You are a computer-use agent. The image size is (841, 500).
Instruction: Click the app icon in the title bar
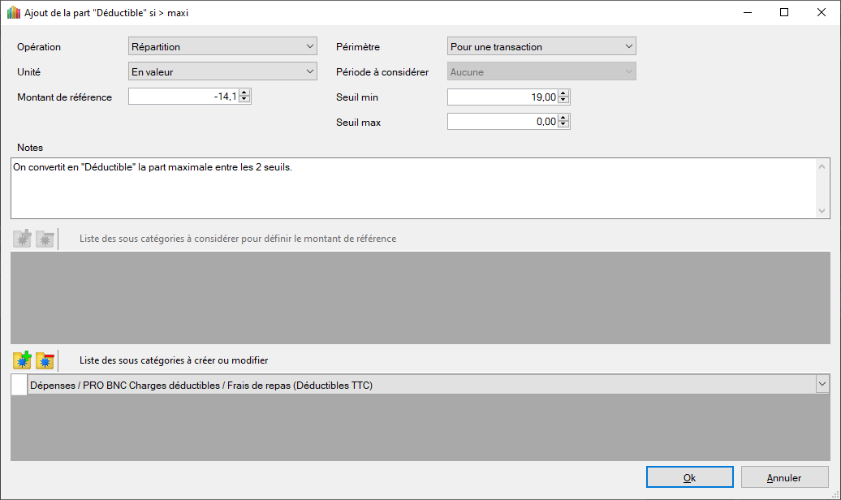coord(13,13)
